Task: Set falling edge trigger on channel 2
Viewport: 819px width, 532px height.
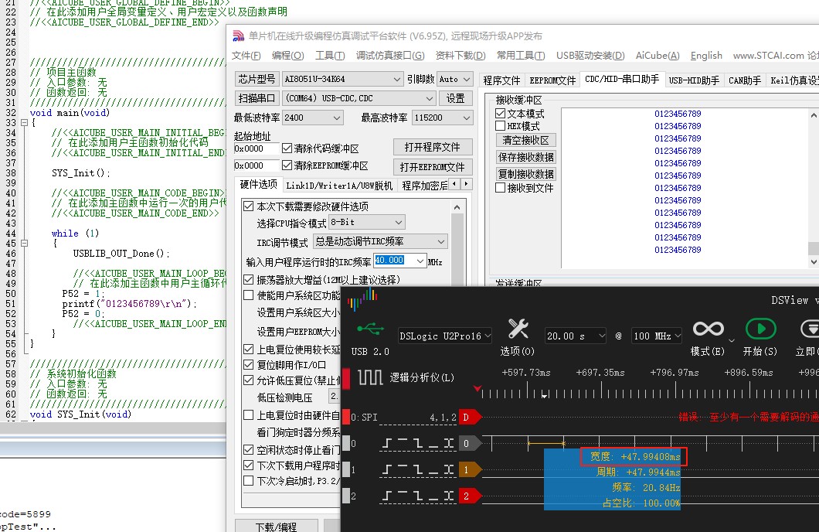Action: [x=418, y=496]
